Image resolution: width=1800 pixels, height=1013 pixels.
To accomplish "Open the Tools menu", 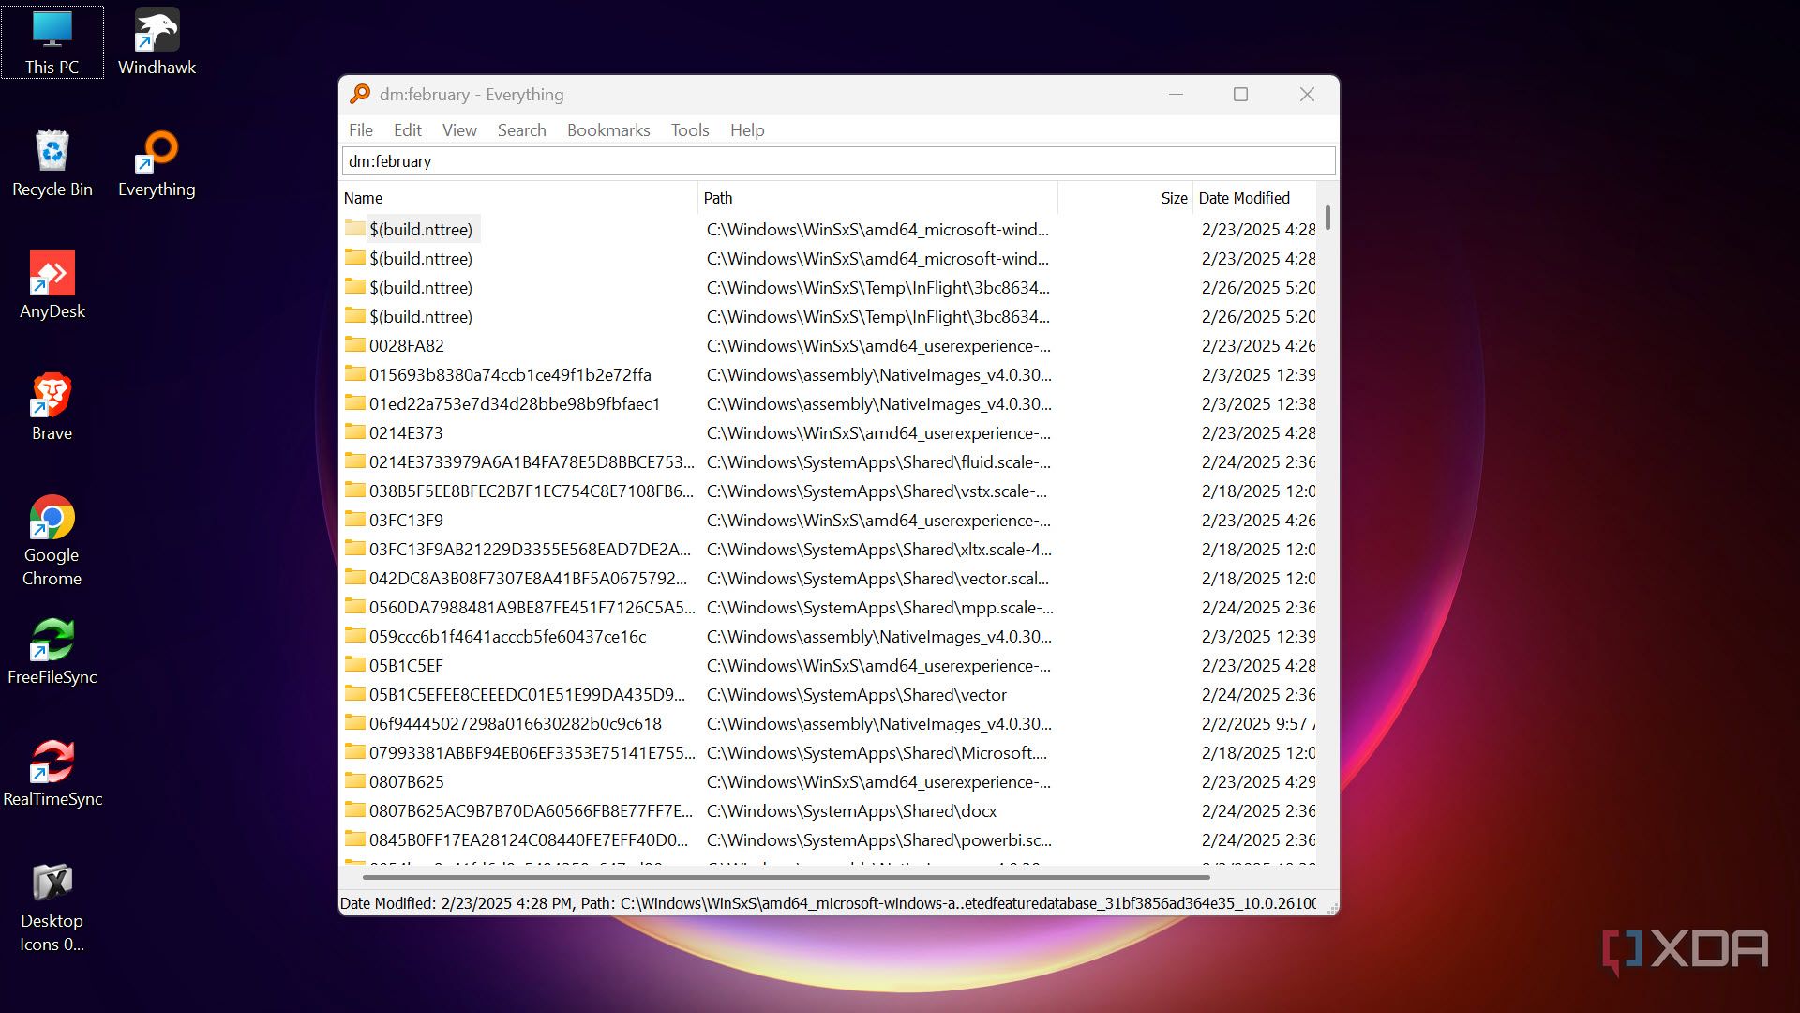I will pyautogui.click(x=690, y=130).
